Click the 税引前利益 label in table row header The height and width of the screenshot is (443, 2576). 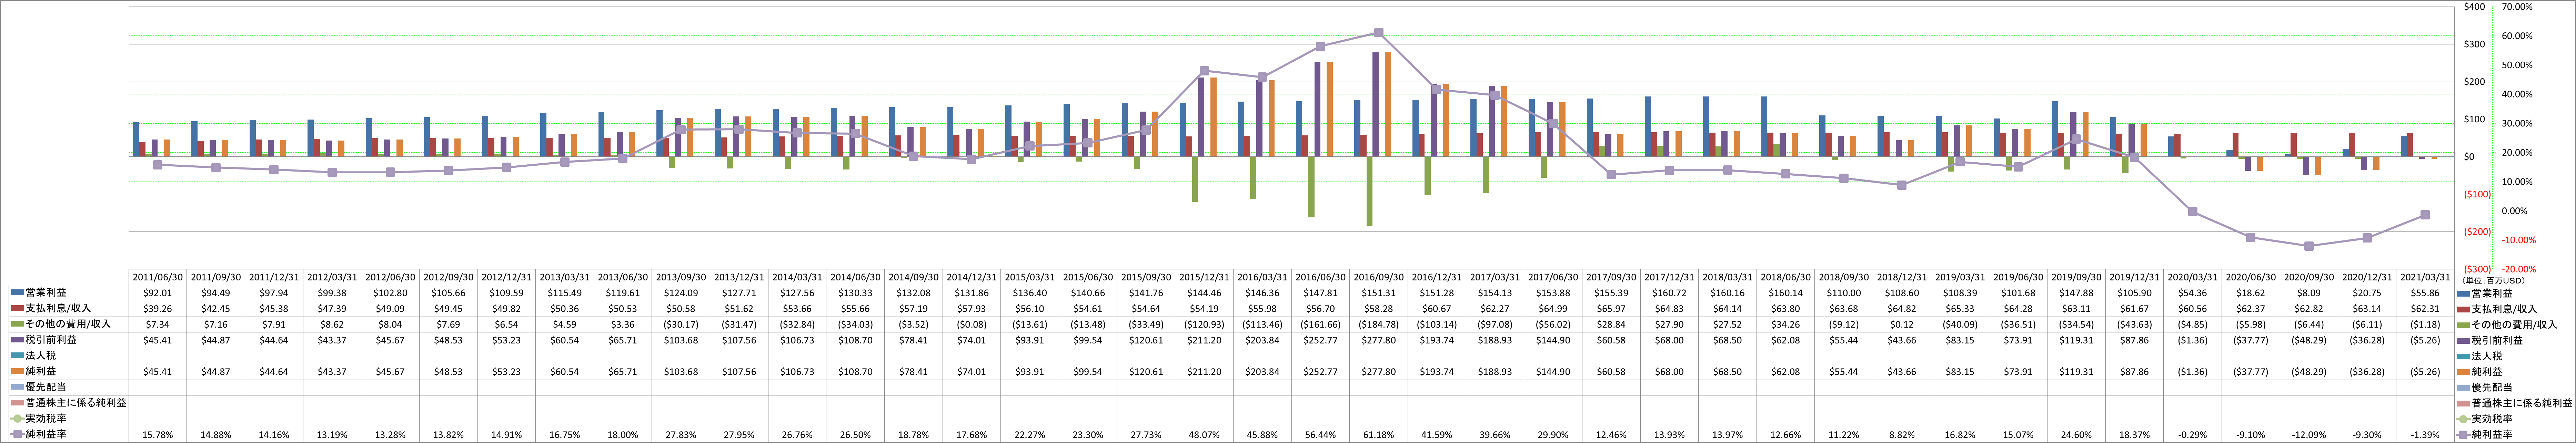51,340
